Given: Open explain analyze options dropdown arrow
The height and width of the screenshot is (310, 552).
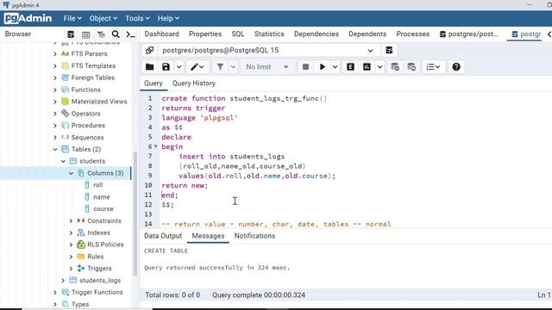Looking at the screenshot, I should [379, 67].
